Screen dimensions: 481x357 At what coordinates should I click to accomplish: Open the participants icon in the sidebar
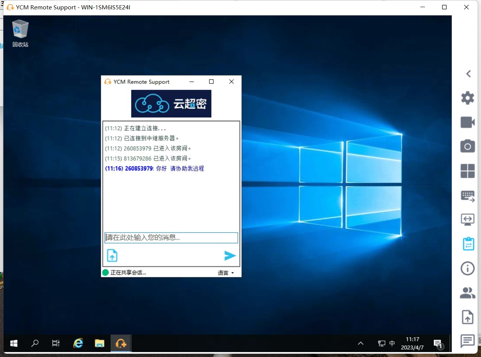click(x=468, y=293)
